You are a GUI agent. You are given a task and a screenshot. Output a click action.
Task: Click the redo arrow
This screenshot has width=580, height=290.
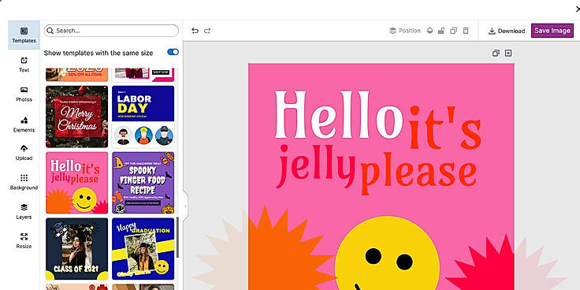coord(207,31)
